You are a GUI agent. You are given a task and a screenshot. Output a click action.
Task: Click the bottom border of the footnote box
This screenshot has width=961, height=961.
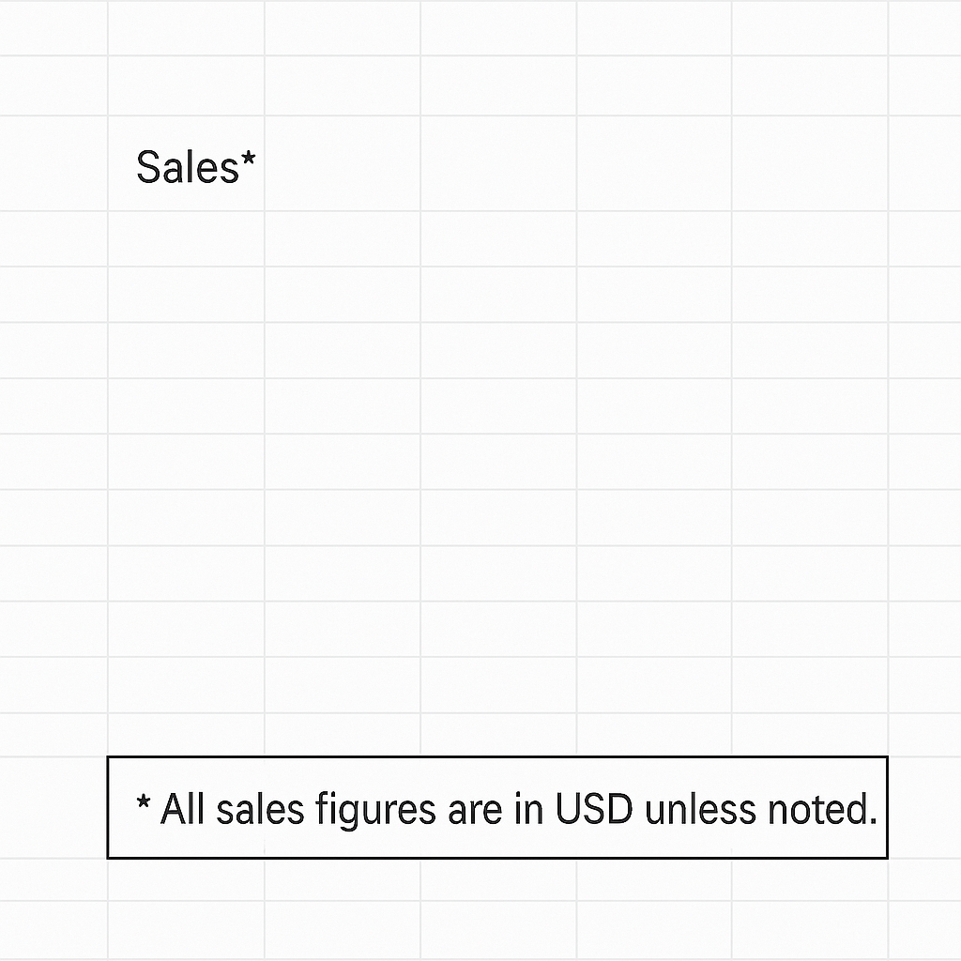tap(497, 857)
